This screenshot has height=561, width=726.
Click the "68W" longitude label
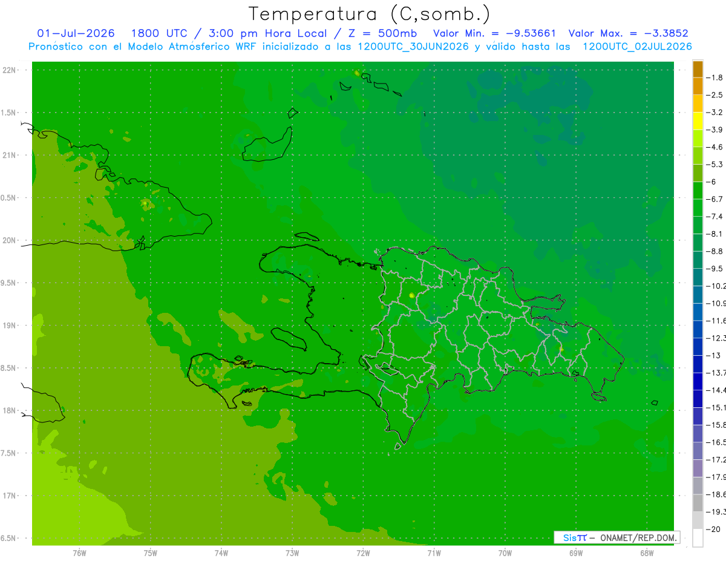coord(647,553)
